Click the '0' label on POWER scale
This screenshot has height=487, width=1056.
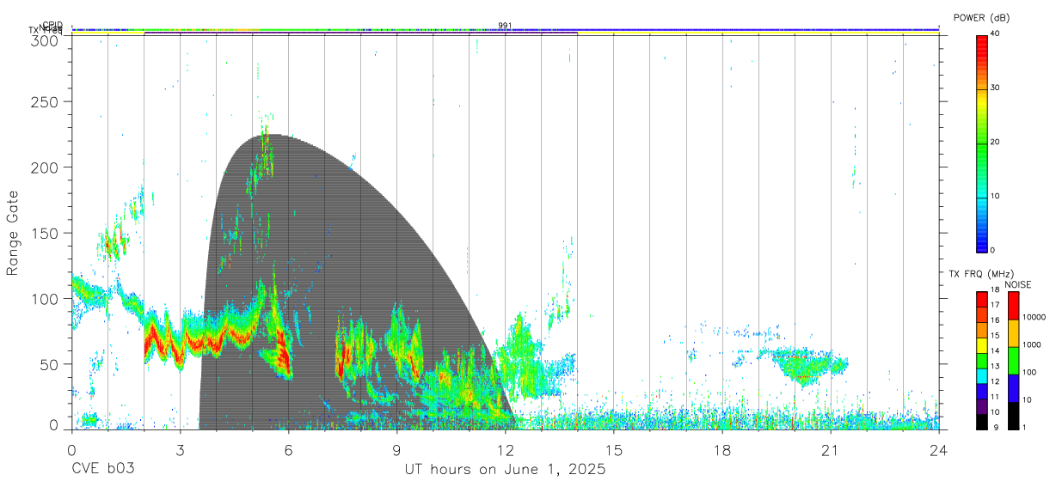(992, 250)
